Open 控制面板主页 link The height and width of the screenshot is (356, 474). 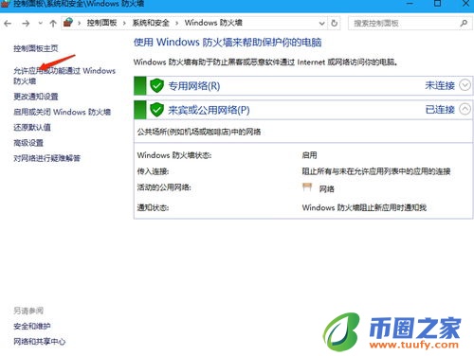click(36, 48)
